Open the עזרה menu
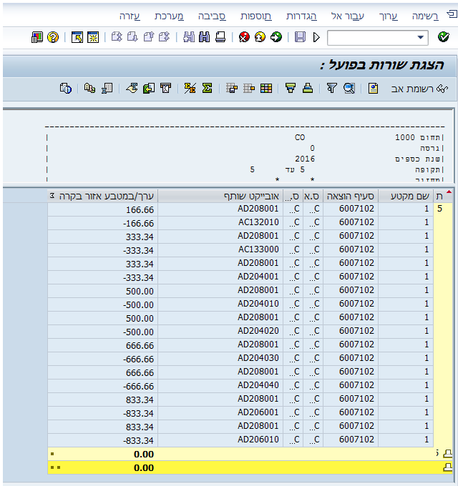 click(x=130, y=16)
